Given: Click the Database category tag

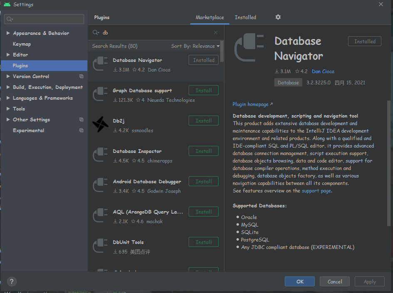Looking at the screenshot, I should [288, 83].
